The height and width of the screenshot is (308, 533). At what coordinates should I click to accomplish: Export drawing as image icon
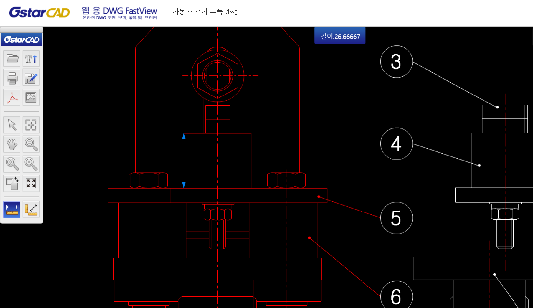click(x=31, y=97)
